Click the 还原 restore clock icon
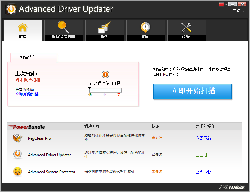 click(x=145, y=27)
